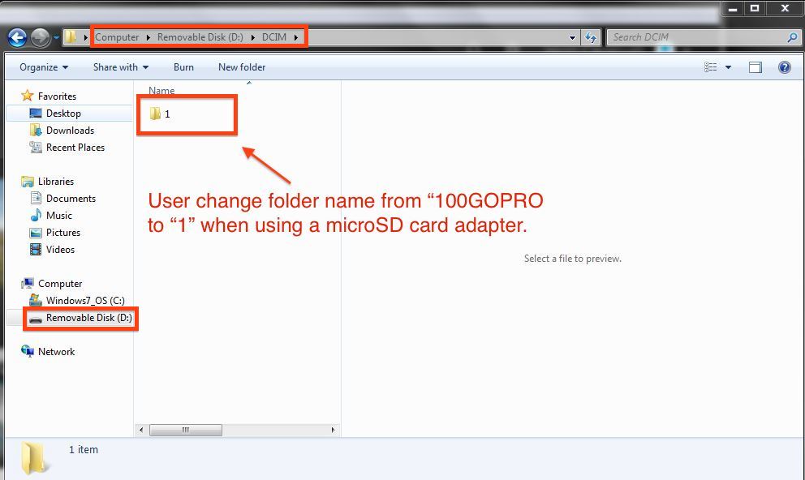Click Burn in the toolbar
Viewport: 805px width, 480px height.
click(183, 67)
